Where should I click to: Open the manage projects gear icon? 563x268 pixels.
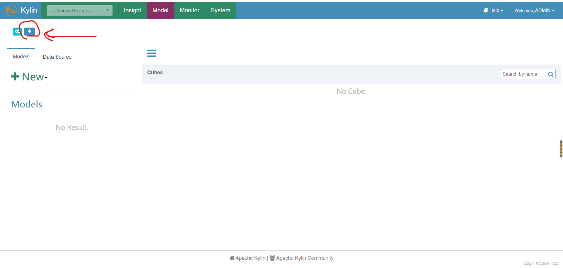(x=17, y=31)
